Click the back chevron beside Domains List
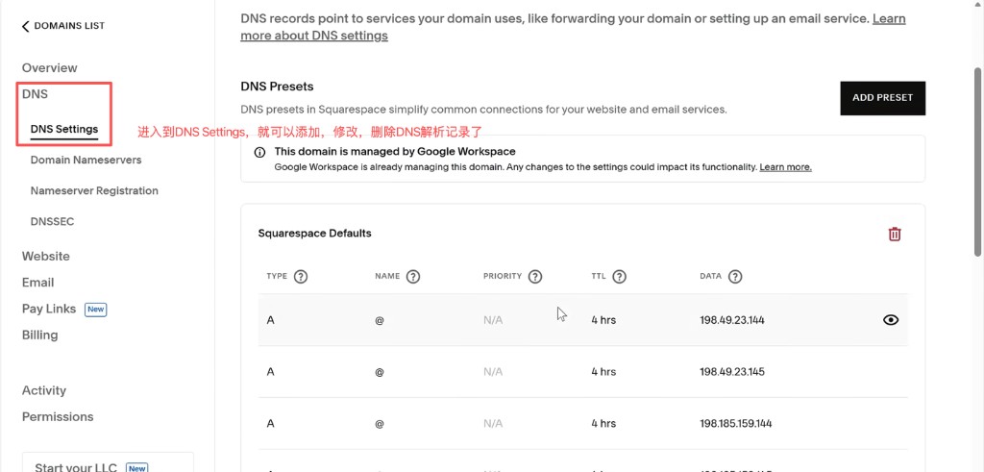This screenshot has width=984, height=472. coord(25,26)
